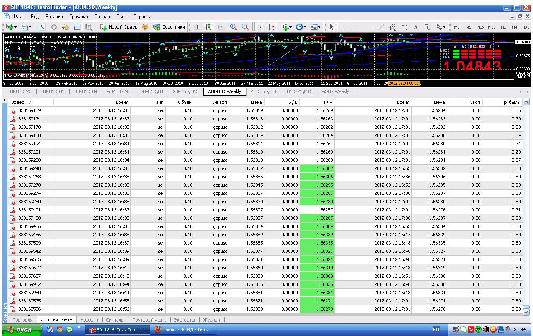
Task: Toggle chart auto scroll
Action: [x=260, y=27]
